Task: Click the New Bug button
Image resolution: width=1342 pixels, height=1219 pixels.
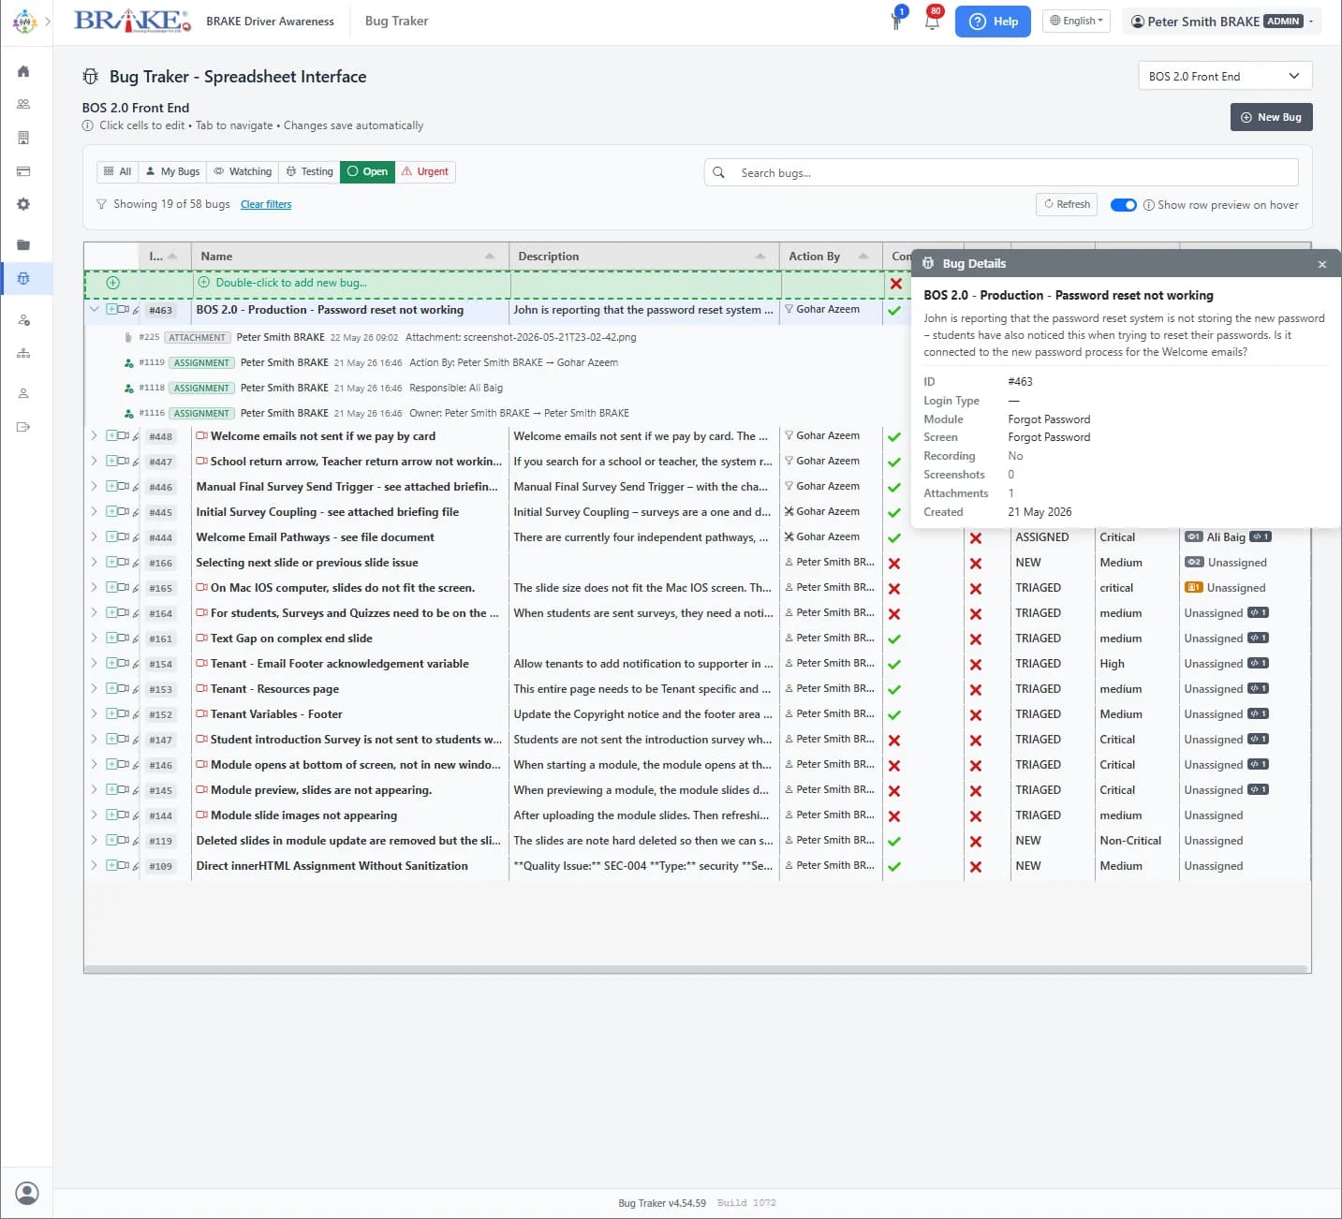Action: pos(1271,117)
